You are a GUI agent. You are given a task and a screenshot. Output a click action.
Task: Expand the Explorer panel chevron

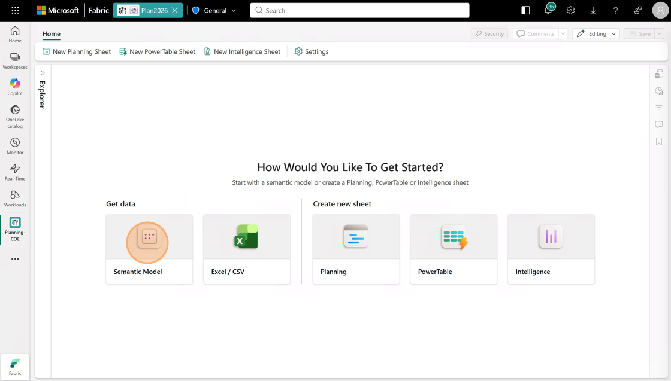tap(43, 73)
